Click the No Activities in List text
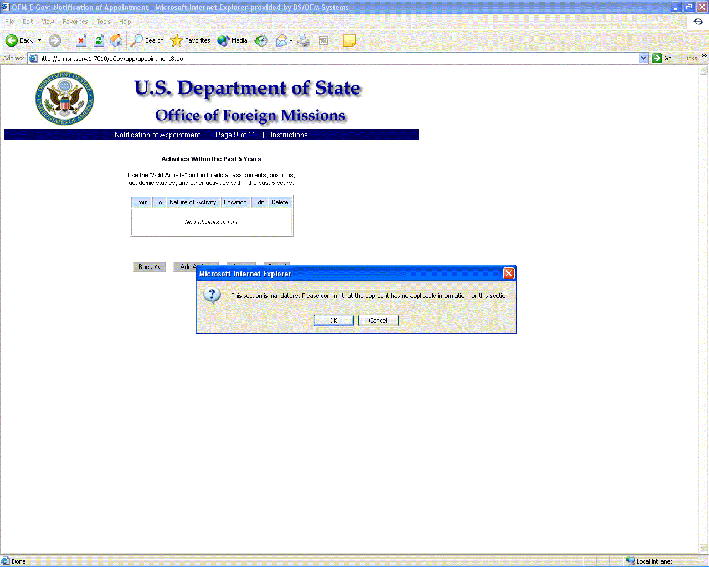 tap(211, 222)
